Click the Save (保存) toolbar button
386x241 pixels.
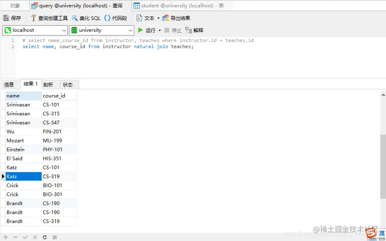[12, 18]
